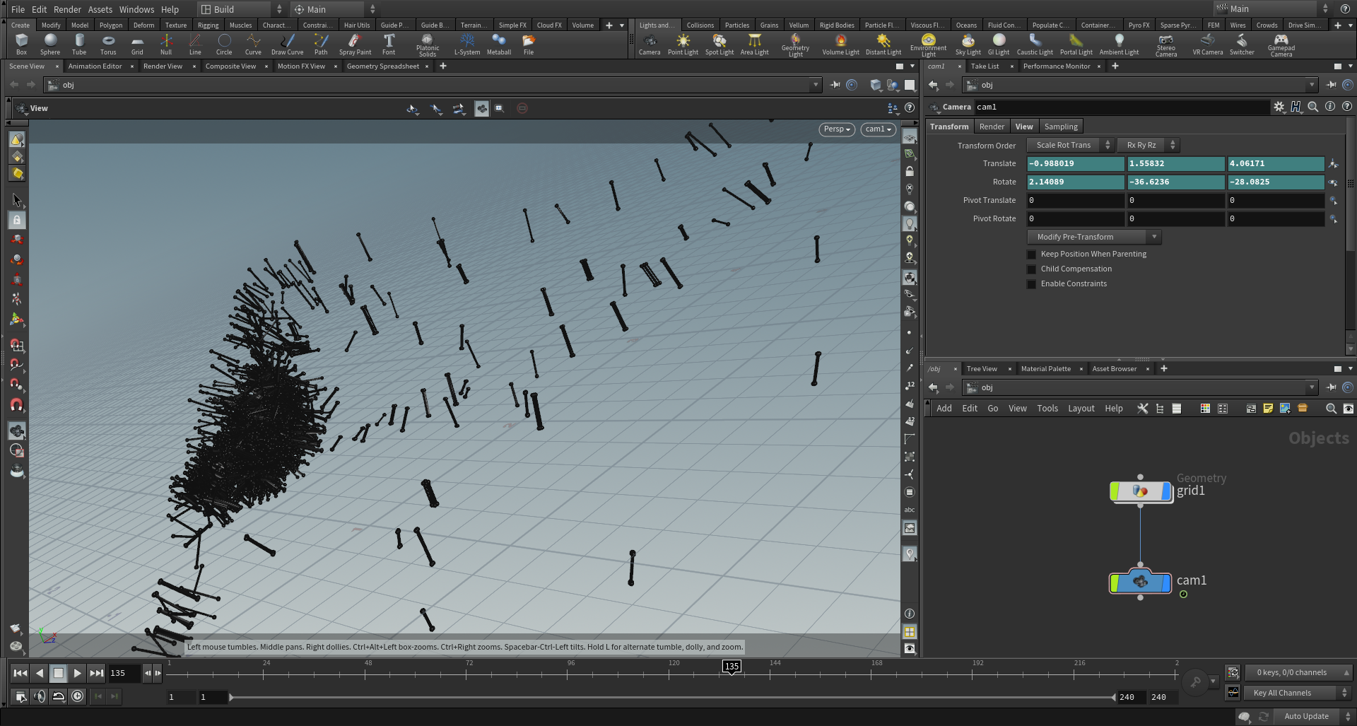Open the cam1 camera viewport menu
Viewport: 1357px width, 726px height.
[x=879, y=129]
